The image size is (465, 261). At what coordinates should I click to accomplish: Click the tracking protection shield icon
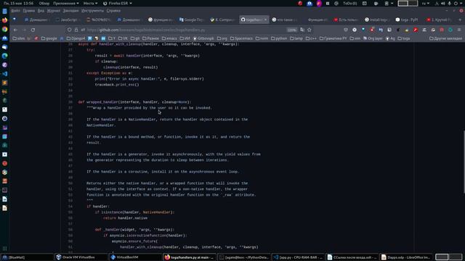pos(69,30)
